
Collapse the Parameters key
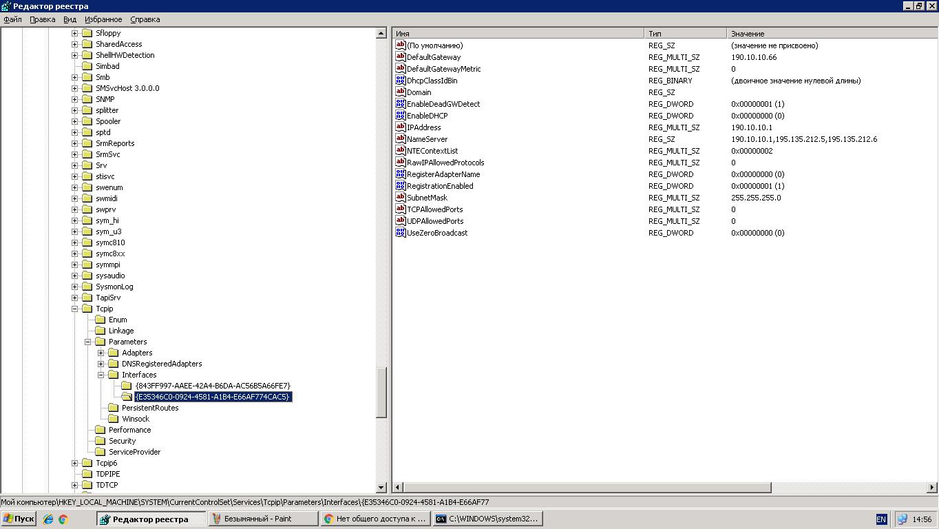pyautogui.click(x=87, y=342)
